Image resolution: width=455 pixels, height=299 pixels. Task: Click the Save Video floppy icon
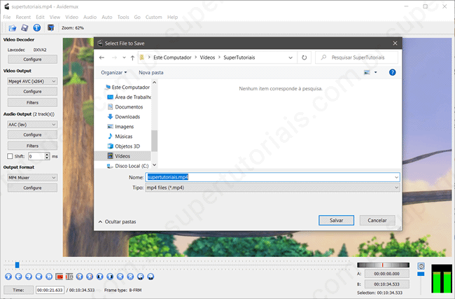click(24, 28)
